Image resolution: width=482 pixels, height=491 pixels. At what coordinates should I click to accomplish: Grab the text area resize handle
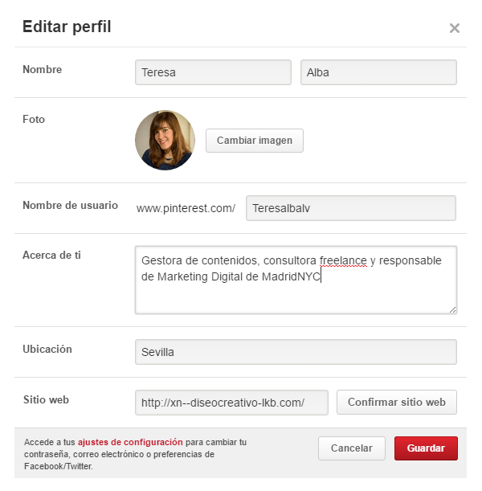point(452,309)
